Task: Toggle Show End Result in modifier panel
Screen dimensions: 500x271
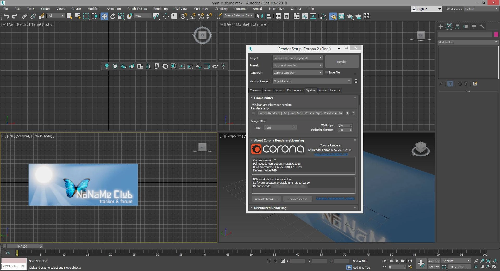Action: [450, 84]
